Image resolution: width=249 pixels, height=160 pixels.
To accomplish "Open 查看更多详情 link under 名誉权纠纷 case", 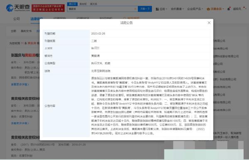I will 20,123.
